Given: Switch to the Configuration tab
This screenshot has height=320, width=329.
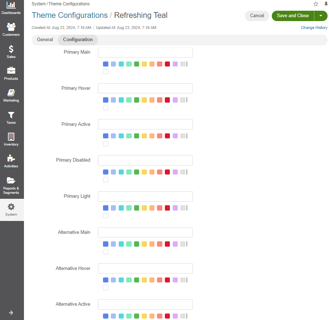Looking at the screenshot, I should click(78, 40).
